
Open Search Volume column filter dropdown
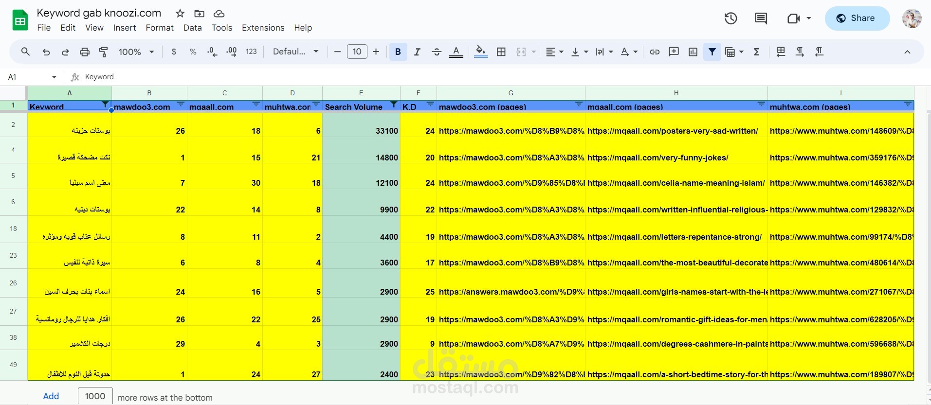[x=394, y=105]
